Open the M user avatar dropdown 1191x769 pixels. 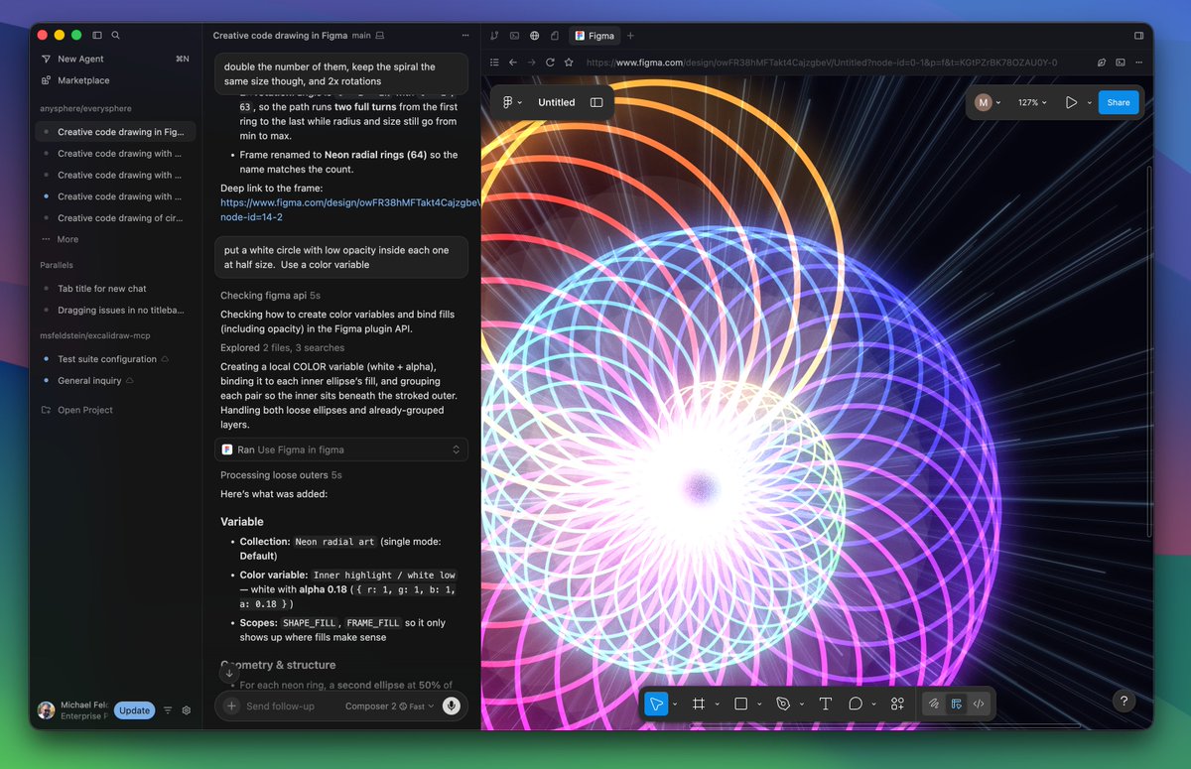tap(986, 102)
